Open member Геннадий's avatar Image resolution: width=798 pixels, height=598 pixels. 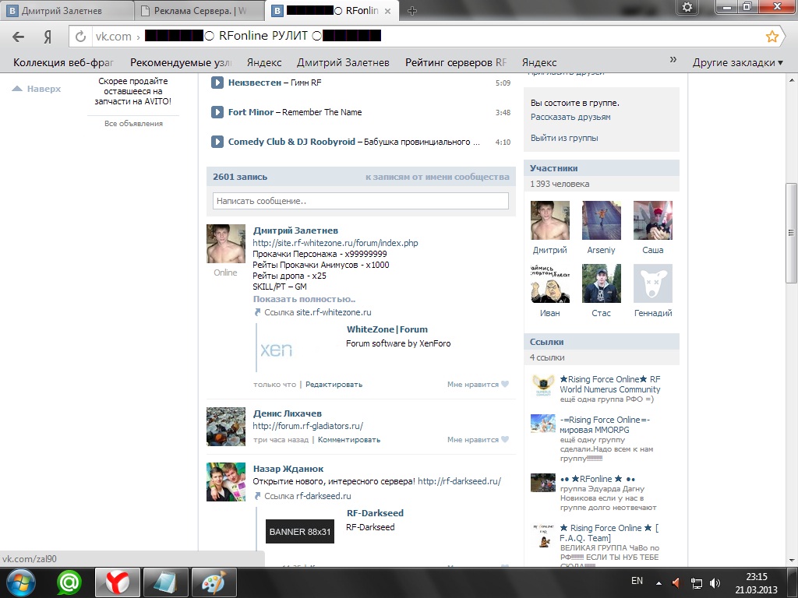653,283
